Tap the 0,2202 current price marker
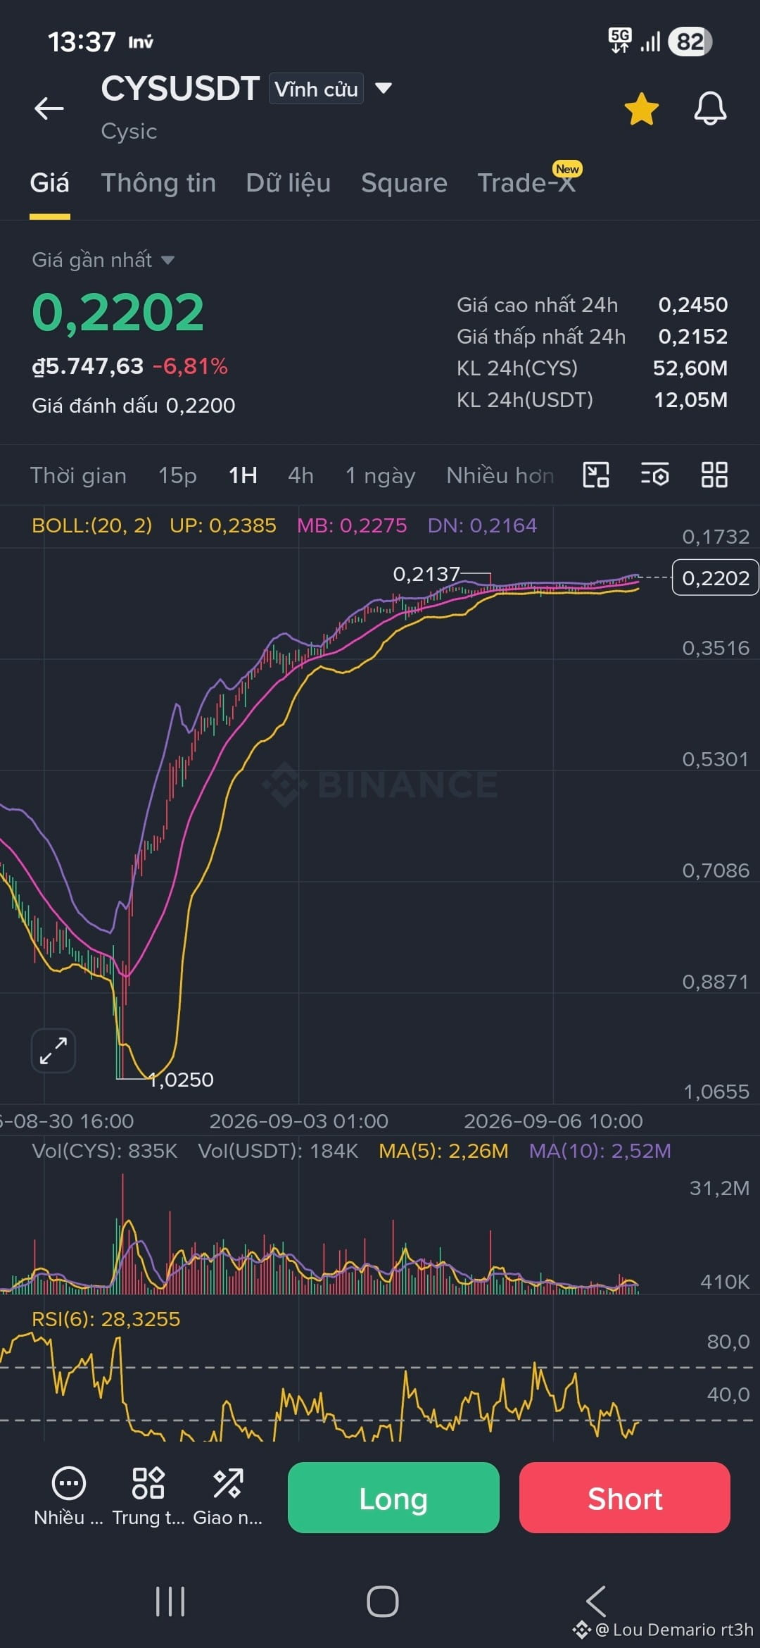Screen dimensions: 760x1648 click(x=715, y=578)
